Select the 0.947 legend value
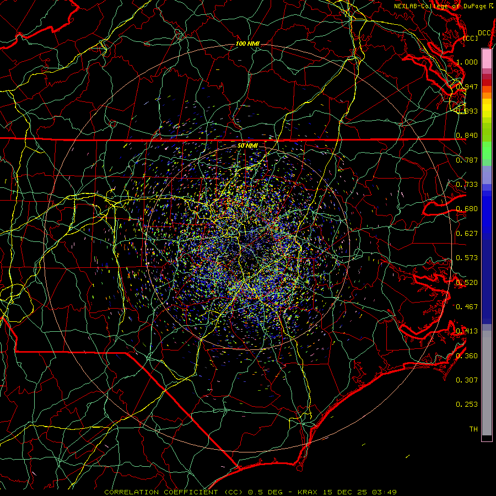Image resolution: width=496 pixels, height=496 pixels. point(467,87)
